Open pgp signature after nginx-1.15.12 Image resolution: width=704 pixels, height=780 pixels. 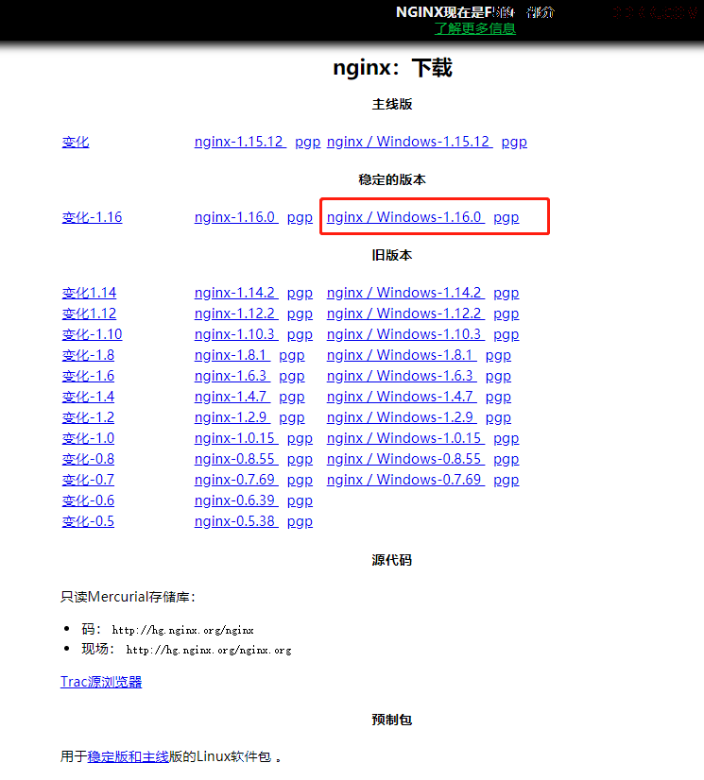pos(307,142)
